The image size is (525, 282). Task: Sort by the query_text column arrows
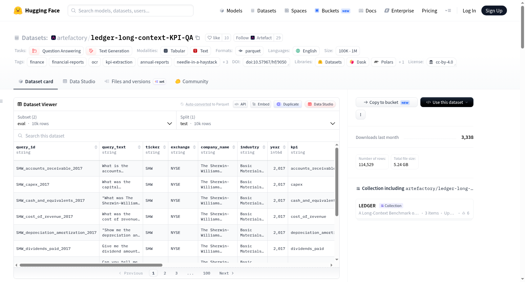(139, 147)
